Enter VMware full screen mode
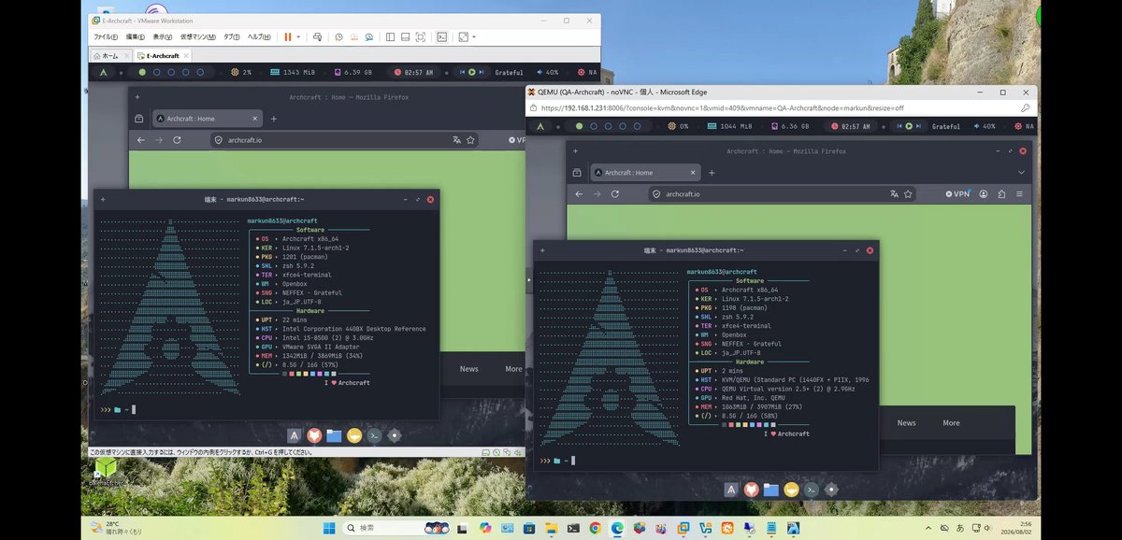 (x=420, y=36)
